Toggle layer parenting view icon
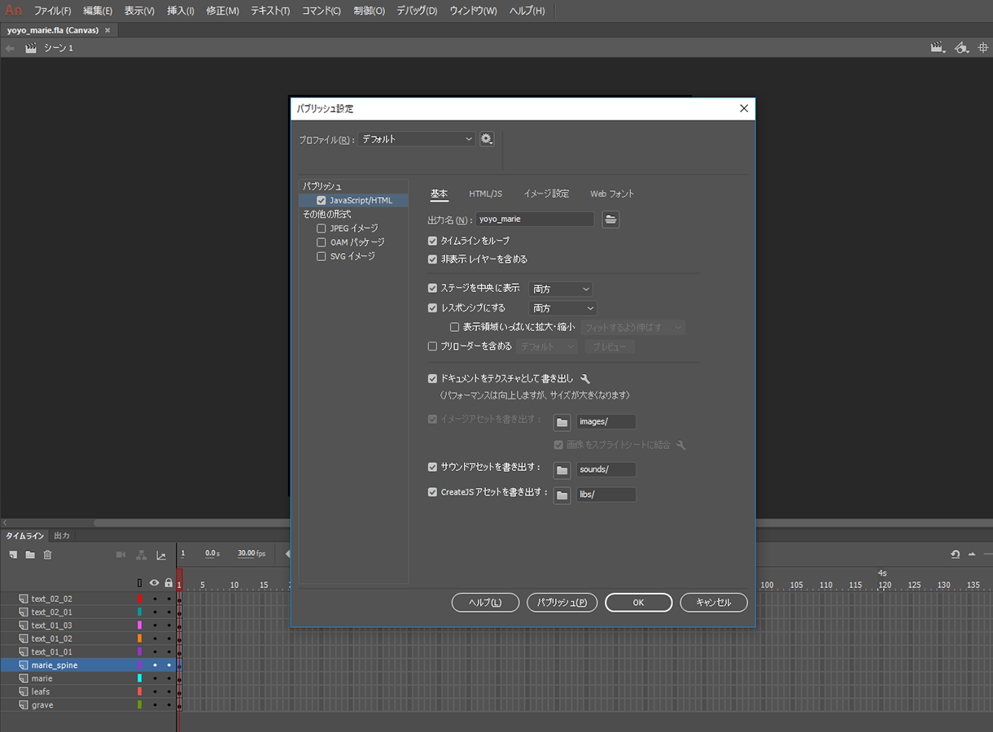993x732 pixels. [x=142, y=555]
